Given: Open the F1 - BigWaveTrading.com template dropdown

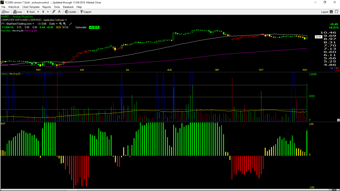Looking at the screenshot, I should tap(18, 24).
